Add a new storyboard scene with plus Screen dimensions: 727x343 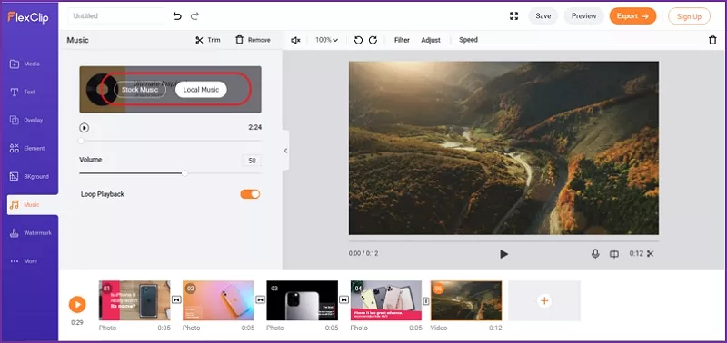(544, 300)
